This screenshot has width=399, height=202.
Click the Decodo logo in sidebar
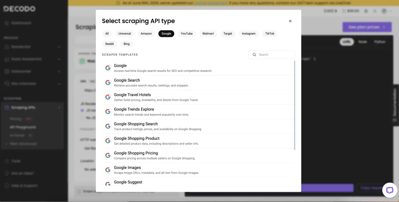click(x=19, y=9)
